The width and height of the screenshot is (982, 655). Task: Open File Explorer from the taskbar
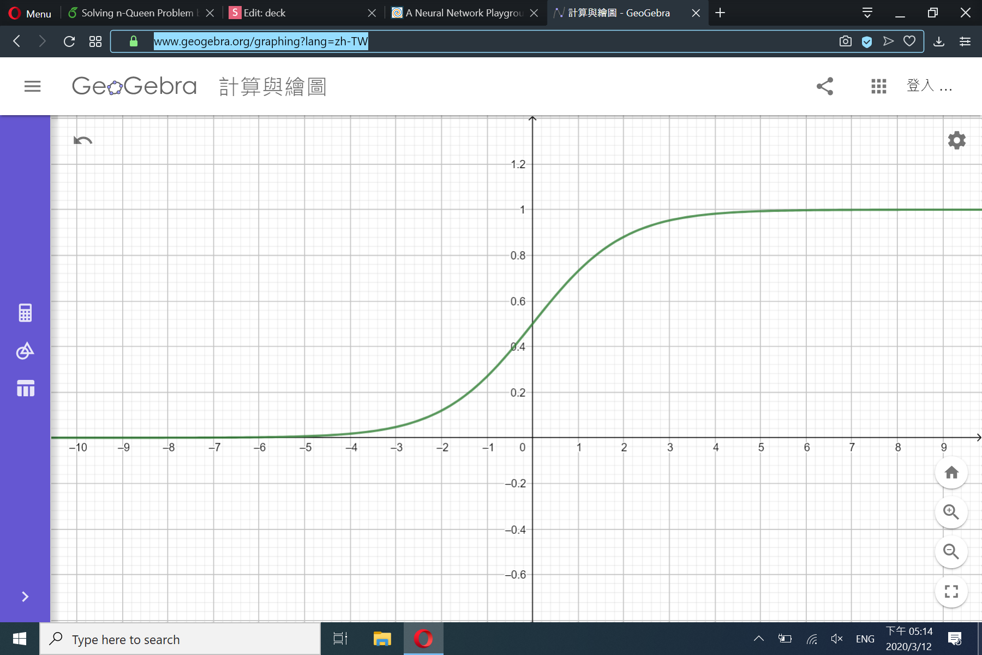pyautogui.click(x=382, y=639)
